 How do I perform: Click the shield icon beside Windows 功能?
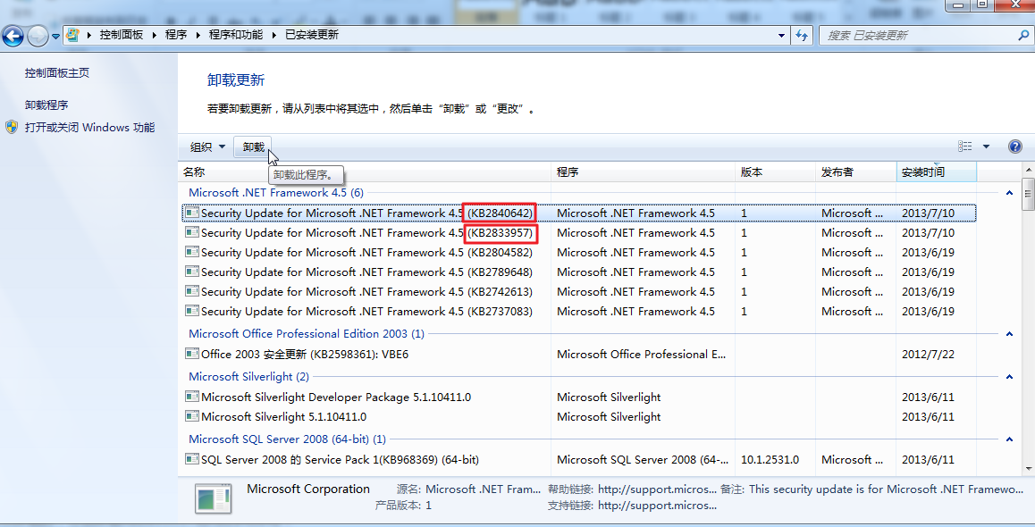(12, 128)
